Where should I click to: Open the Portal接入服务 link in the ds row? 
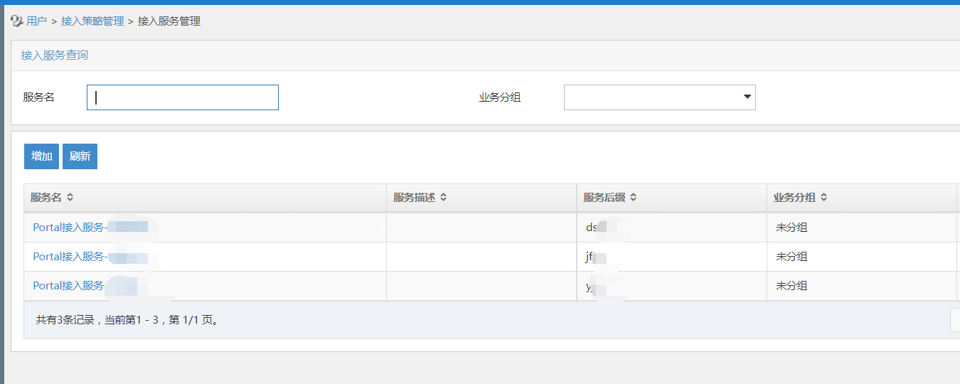[x=69, y=228]
